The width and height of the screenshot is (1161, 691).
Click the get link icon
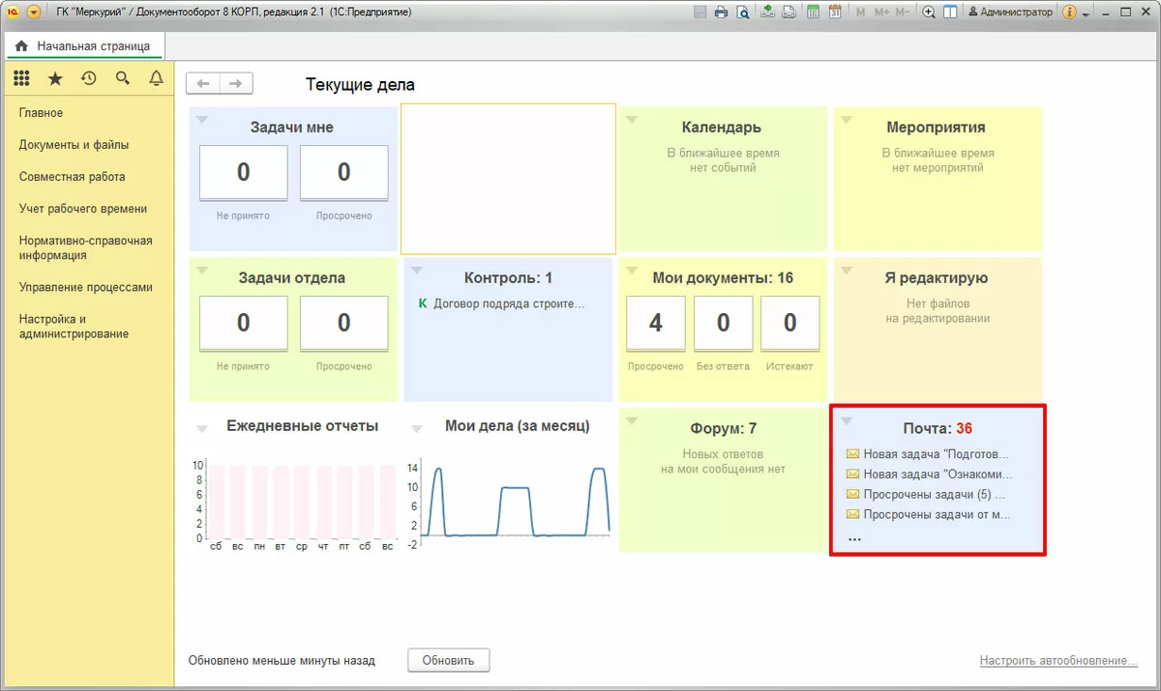coord(767,13)
